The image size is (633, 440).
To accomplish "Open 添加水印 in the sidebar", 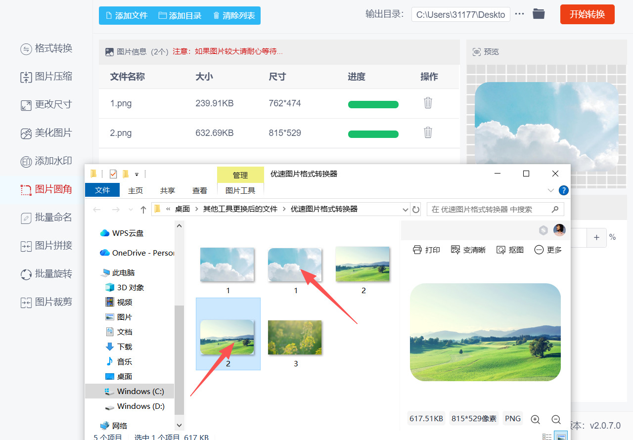I will pyautogui.click(x=46, y=161).
